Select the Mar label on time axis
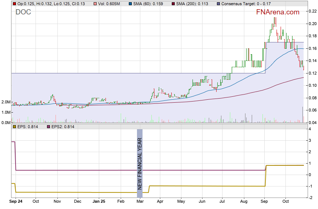Viewport: 318px width, 209px height. coord(140,202)
